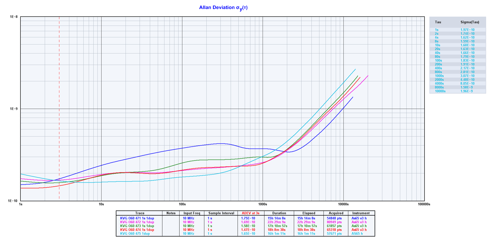This screenshot has width=491, height=246.
Task: Select sigma value 2.81E−10
Action: coord(467,72)
